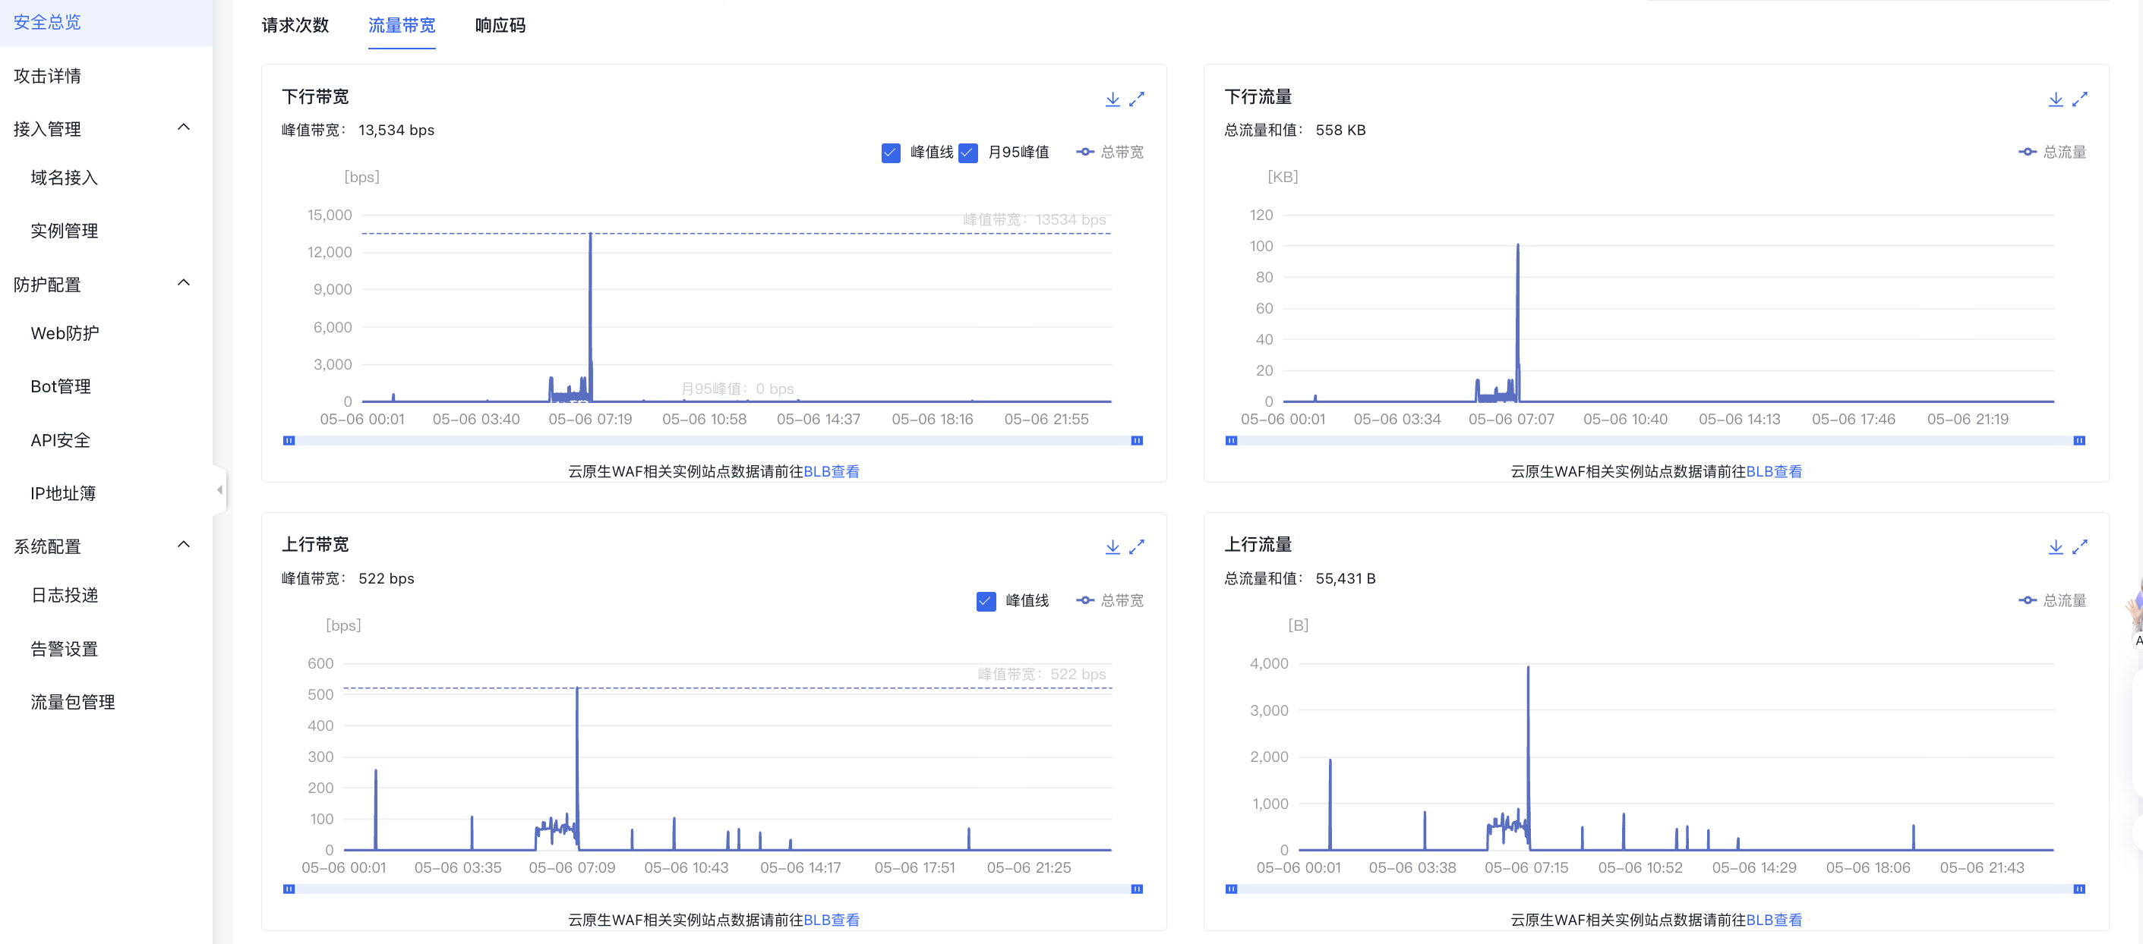Click the 558 KB total traffic value
Image resolution: width=2143 pixels, height=944 pixels.
point(1340,131)
